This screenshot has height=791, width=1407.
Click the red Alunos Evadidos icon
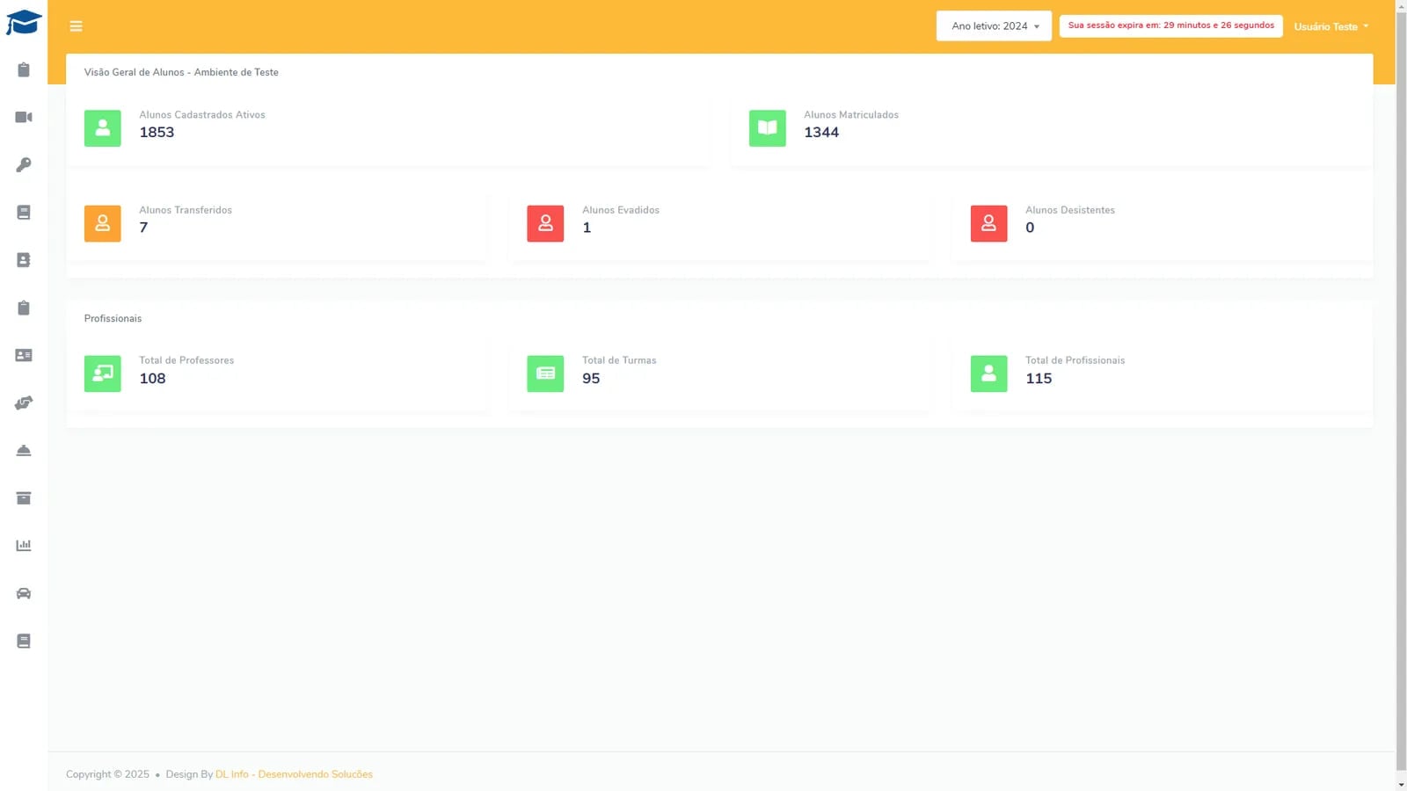click(x=545, y=223)
